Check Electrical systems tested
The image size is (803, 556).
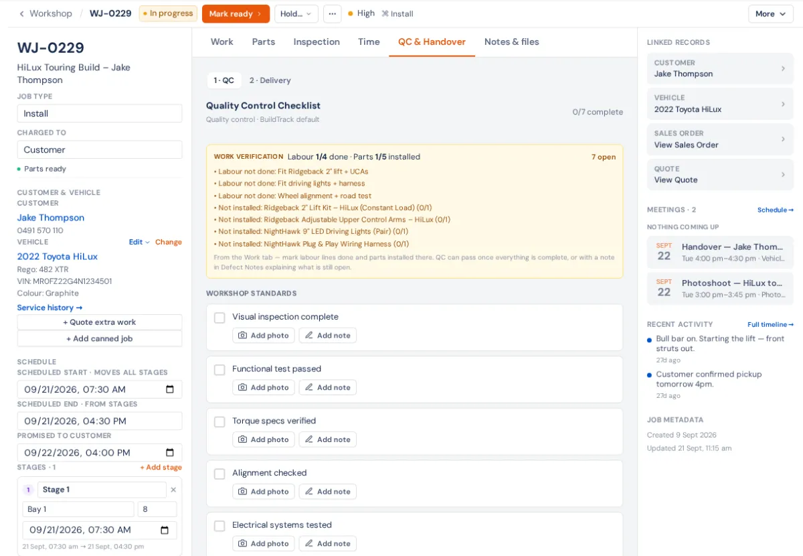tap(219, 526)
